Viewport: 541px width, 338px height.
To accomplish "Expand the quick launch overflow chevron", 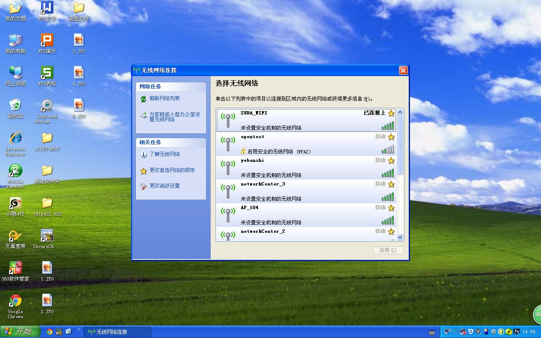I will point(79,330).
